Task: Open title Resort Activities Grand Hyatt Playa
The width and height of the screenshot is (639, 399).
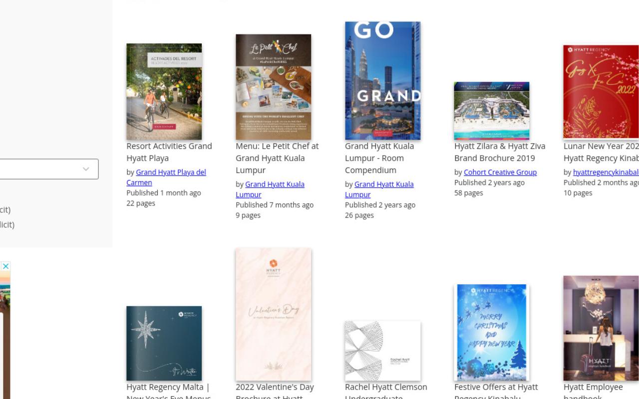Action: pos(169,152)
